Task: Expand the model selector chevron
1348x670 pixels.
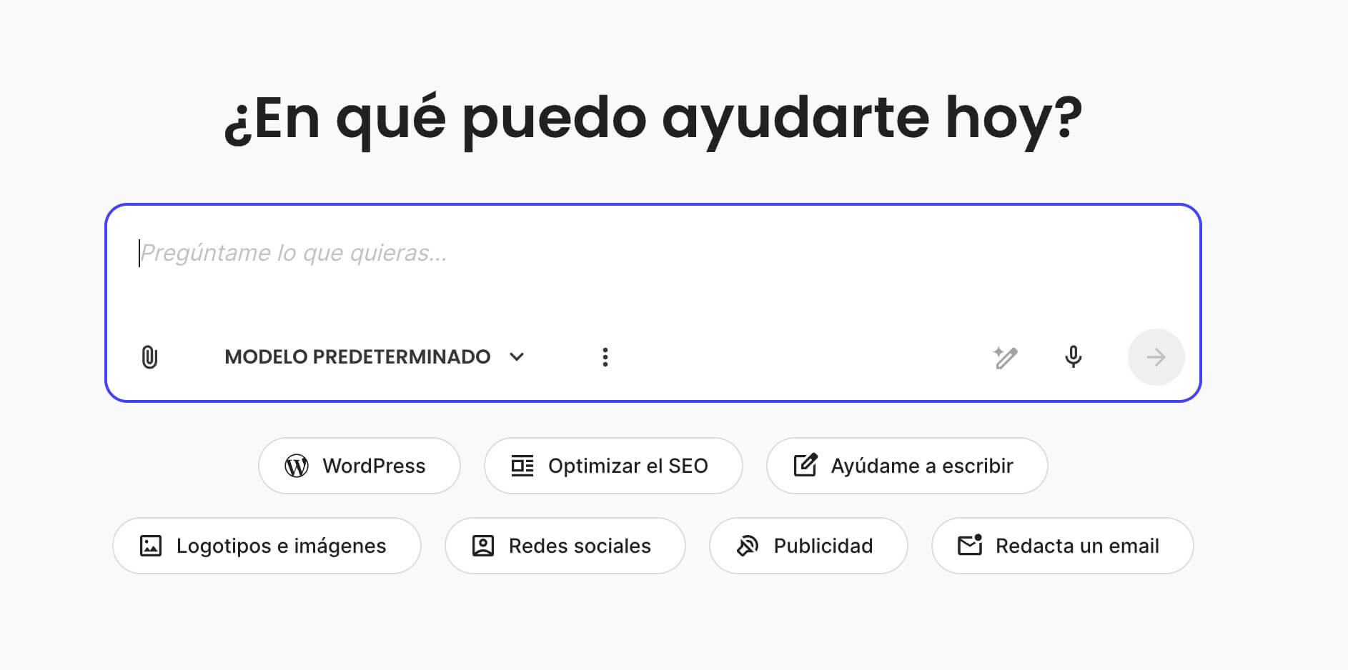Action: [x=517, y=356]
